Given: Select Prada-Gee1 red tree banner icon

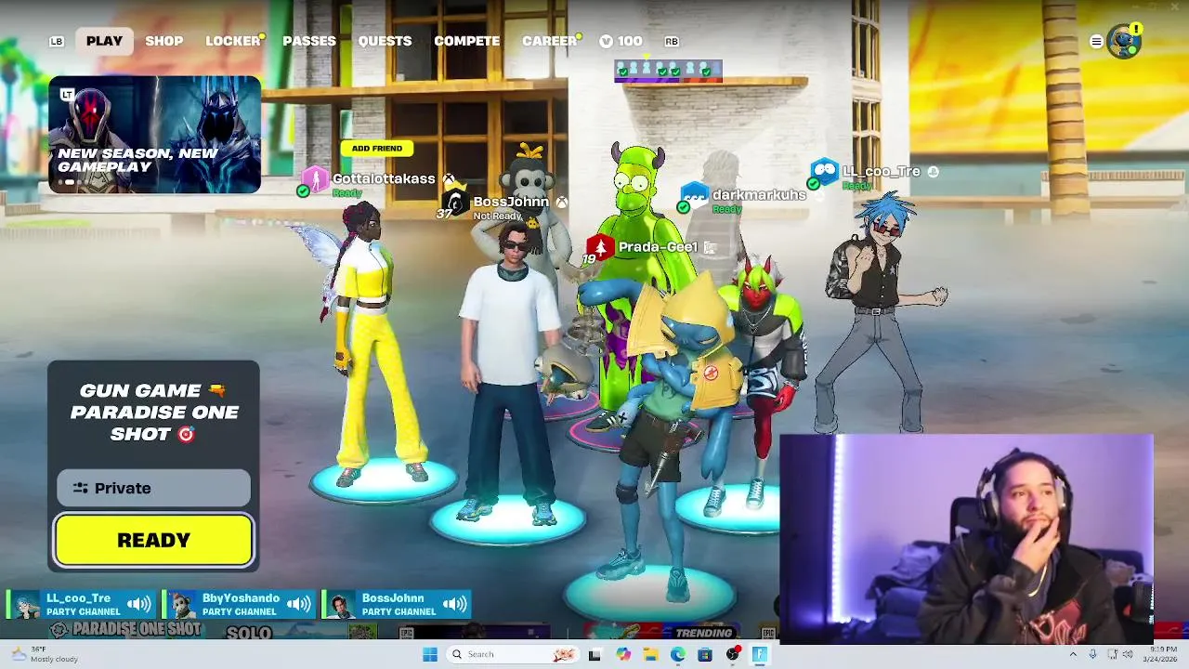Looking at the screenshot, I should [x=600, y=247].
